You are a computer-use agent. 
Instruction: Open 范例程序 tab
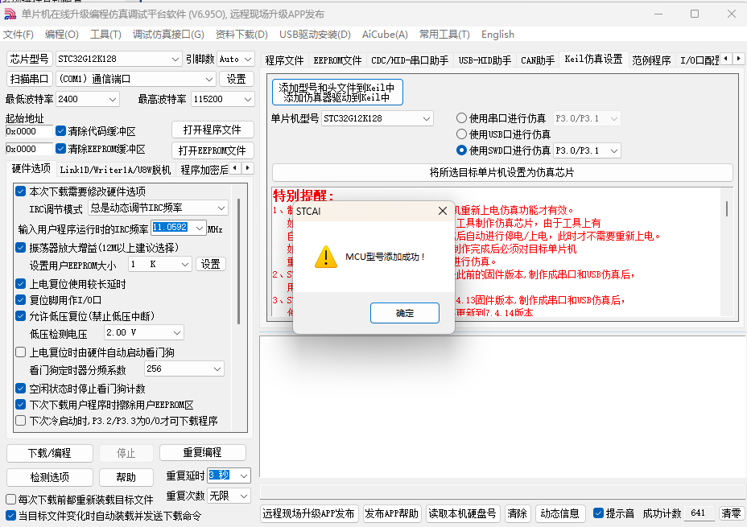click(x=651, y=60)
